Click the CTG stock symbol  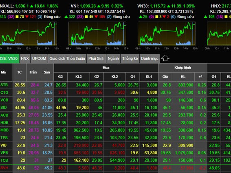pos(4,92)
